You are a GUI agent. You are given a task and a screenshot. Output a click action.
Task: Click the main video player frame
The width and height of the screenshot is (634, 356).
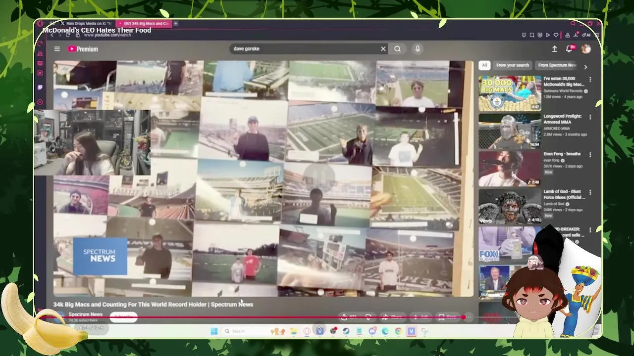tap(263, 178)
